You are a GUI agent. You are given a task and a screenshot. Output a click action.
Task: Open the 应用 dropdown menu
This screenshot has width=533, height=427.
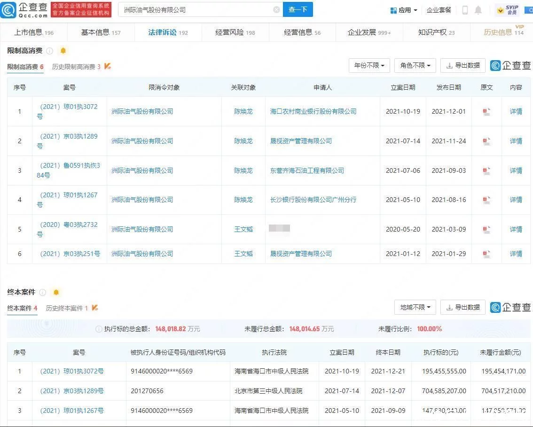coord(404,10)
